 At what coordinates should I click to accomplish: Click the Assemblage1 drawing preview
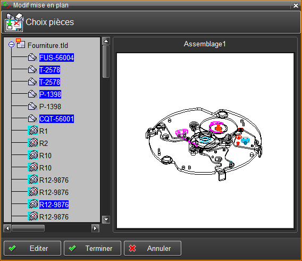pos(205,141)
